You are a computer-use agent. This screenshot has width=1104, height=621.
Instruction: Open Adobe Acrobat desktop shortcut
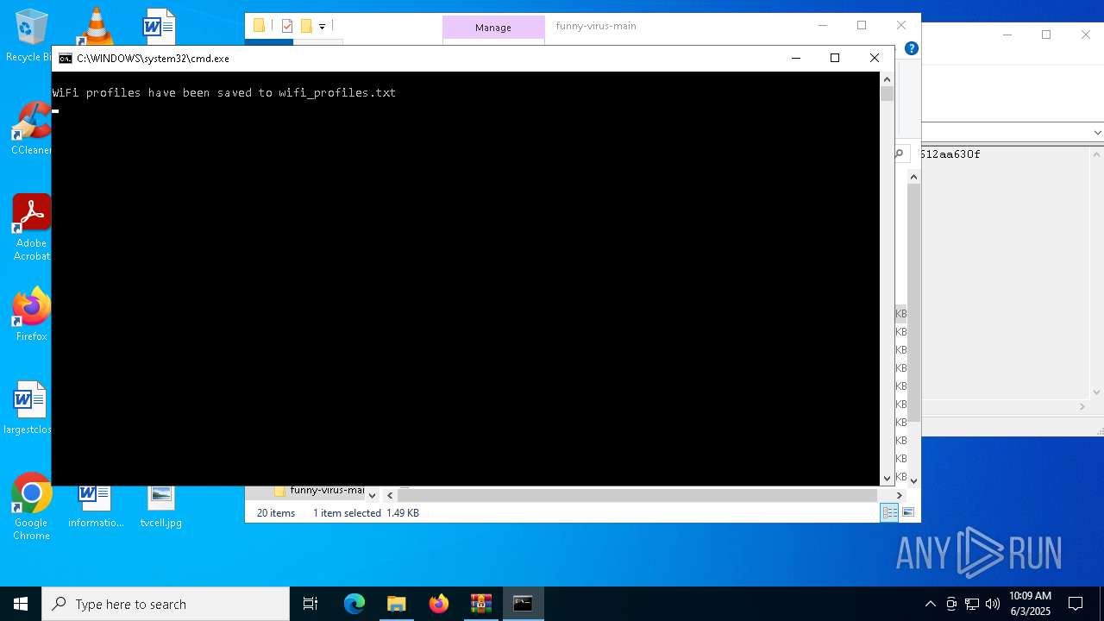click(x=31, y=227)
